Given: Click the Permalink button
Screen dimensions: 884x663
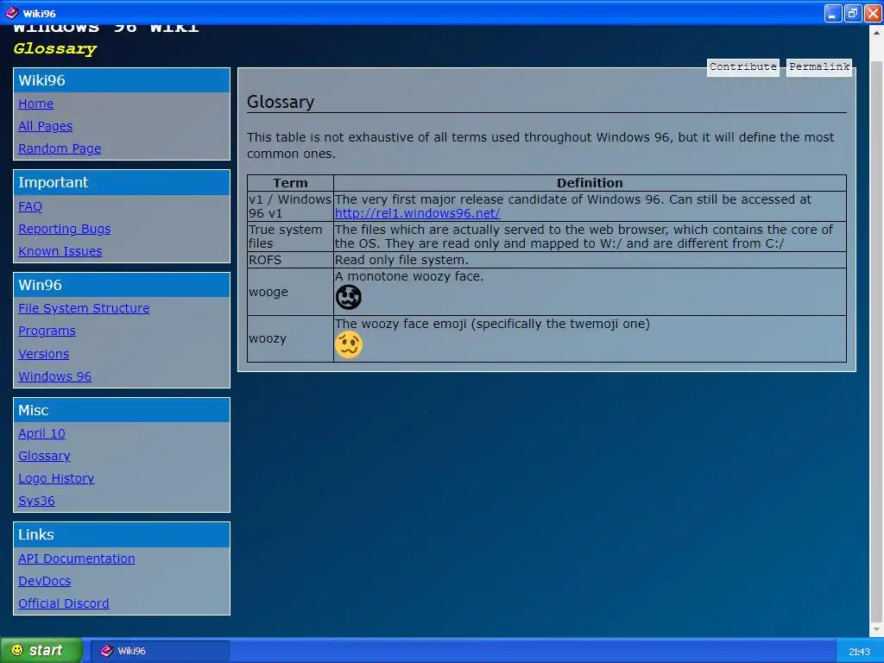Looking at the screenshot, I should point(818,67).
